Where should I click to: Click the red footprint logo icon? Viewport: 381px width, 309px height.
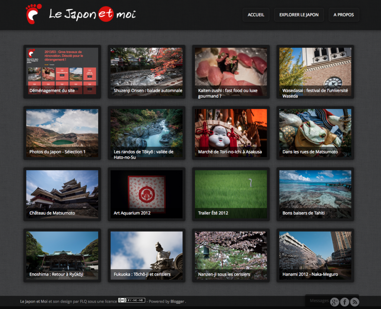pos(33,14)
